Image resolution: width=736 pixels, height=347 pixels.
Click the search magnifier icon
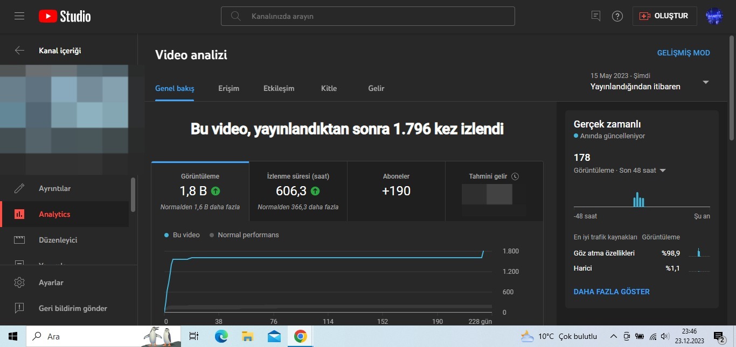coord(235,16)
